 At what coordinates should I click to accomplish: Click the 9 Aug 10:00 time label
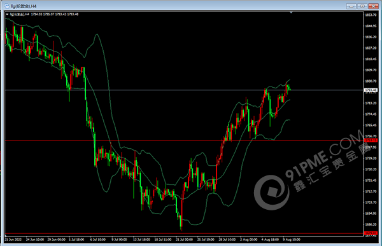click(x=292, y=240)
